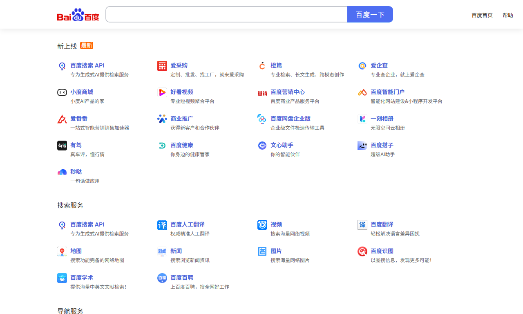The width and height of the screenshot is (523, 314).
Task: Open the 地图 title link
Action: point(76,251)
